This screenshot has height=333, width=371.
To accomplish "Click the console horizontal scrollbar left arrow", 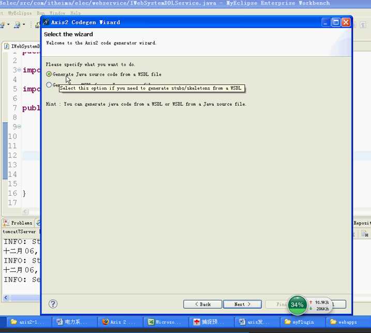I will 6,298.
